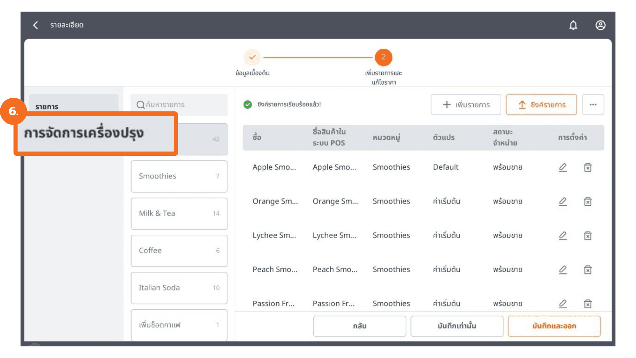This screenshot has height=358, width=636.
Task: Select the Smoothies category
Action: point(179,176)
